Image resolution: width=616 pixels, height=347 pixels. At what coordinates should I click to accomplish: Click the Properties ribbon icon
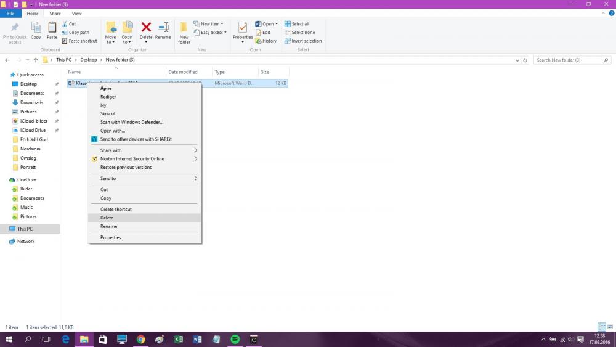(243, 28)
